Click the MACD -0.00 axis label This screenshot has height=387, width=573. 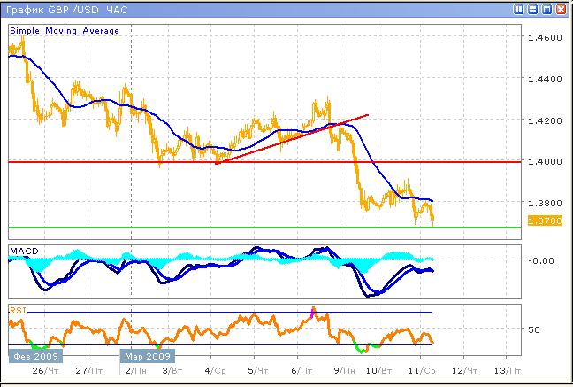point(539,260)
